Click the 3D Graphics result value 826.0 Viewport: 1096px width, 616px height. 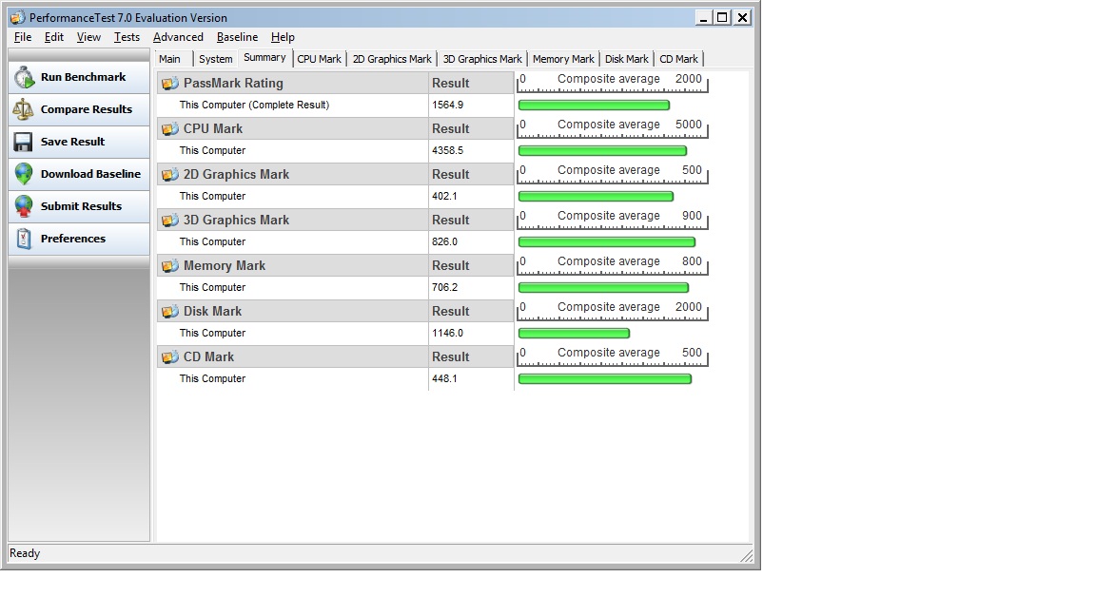(444, 242)
